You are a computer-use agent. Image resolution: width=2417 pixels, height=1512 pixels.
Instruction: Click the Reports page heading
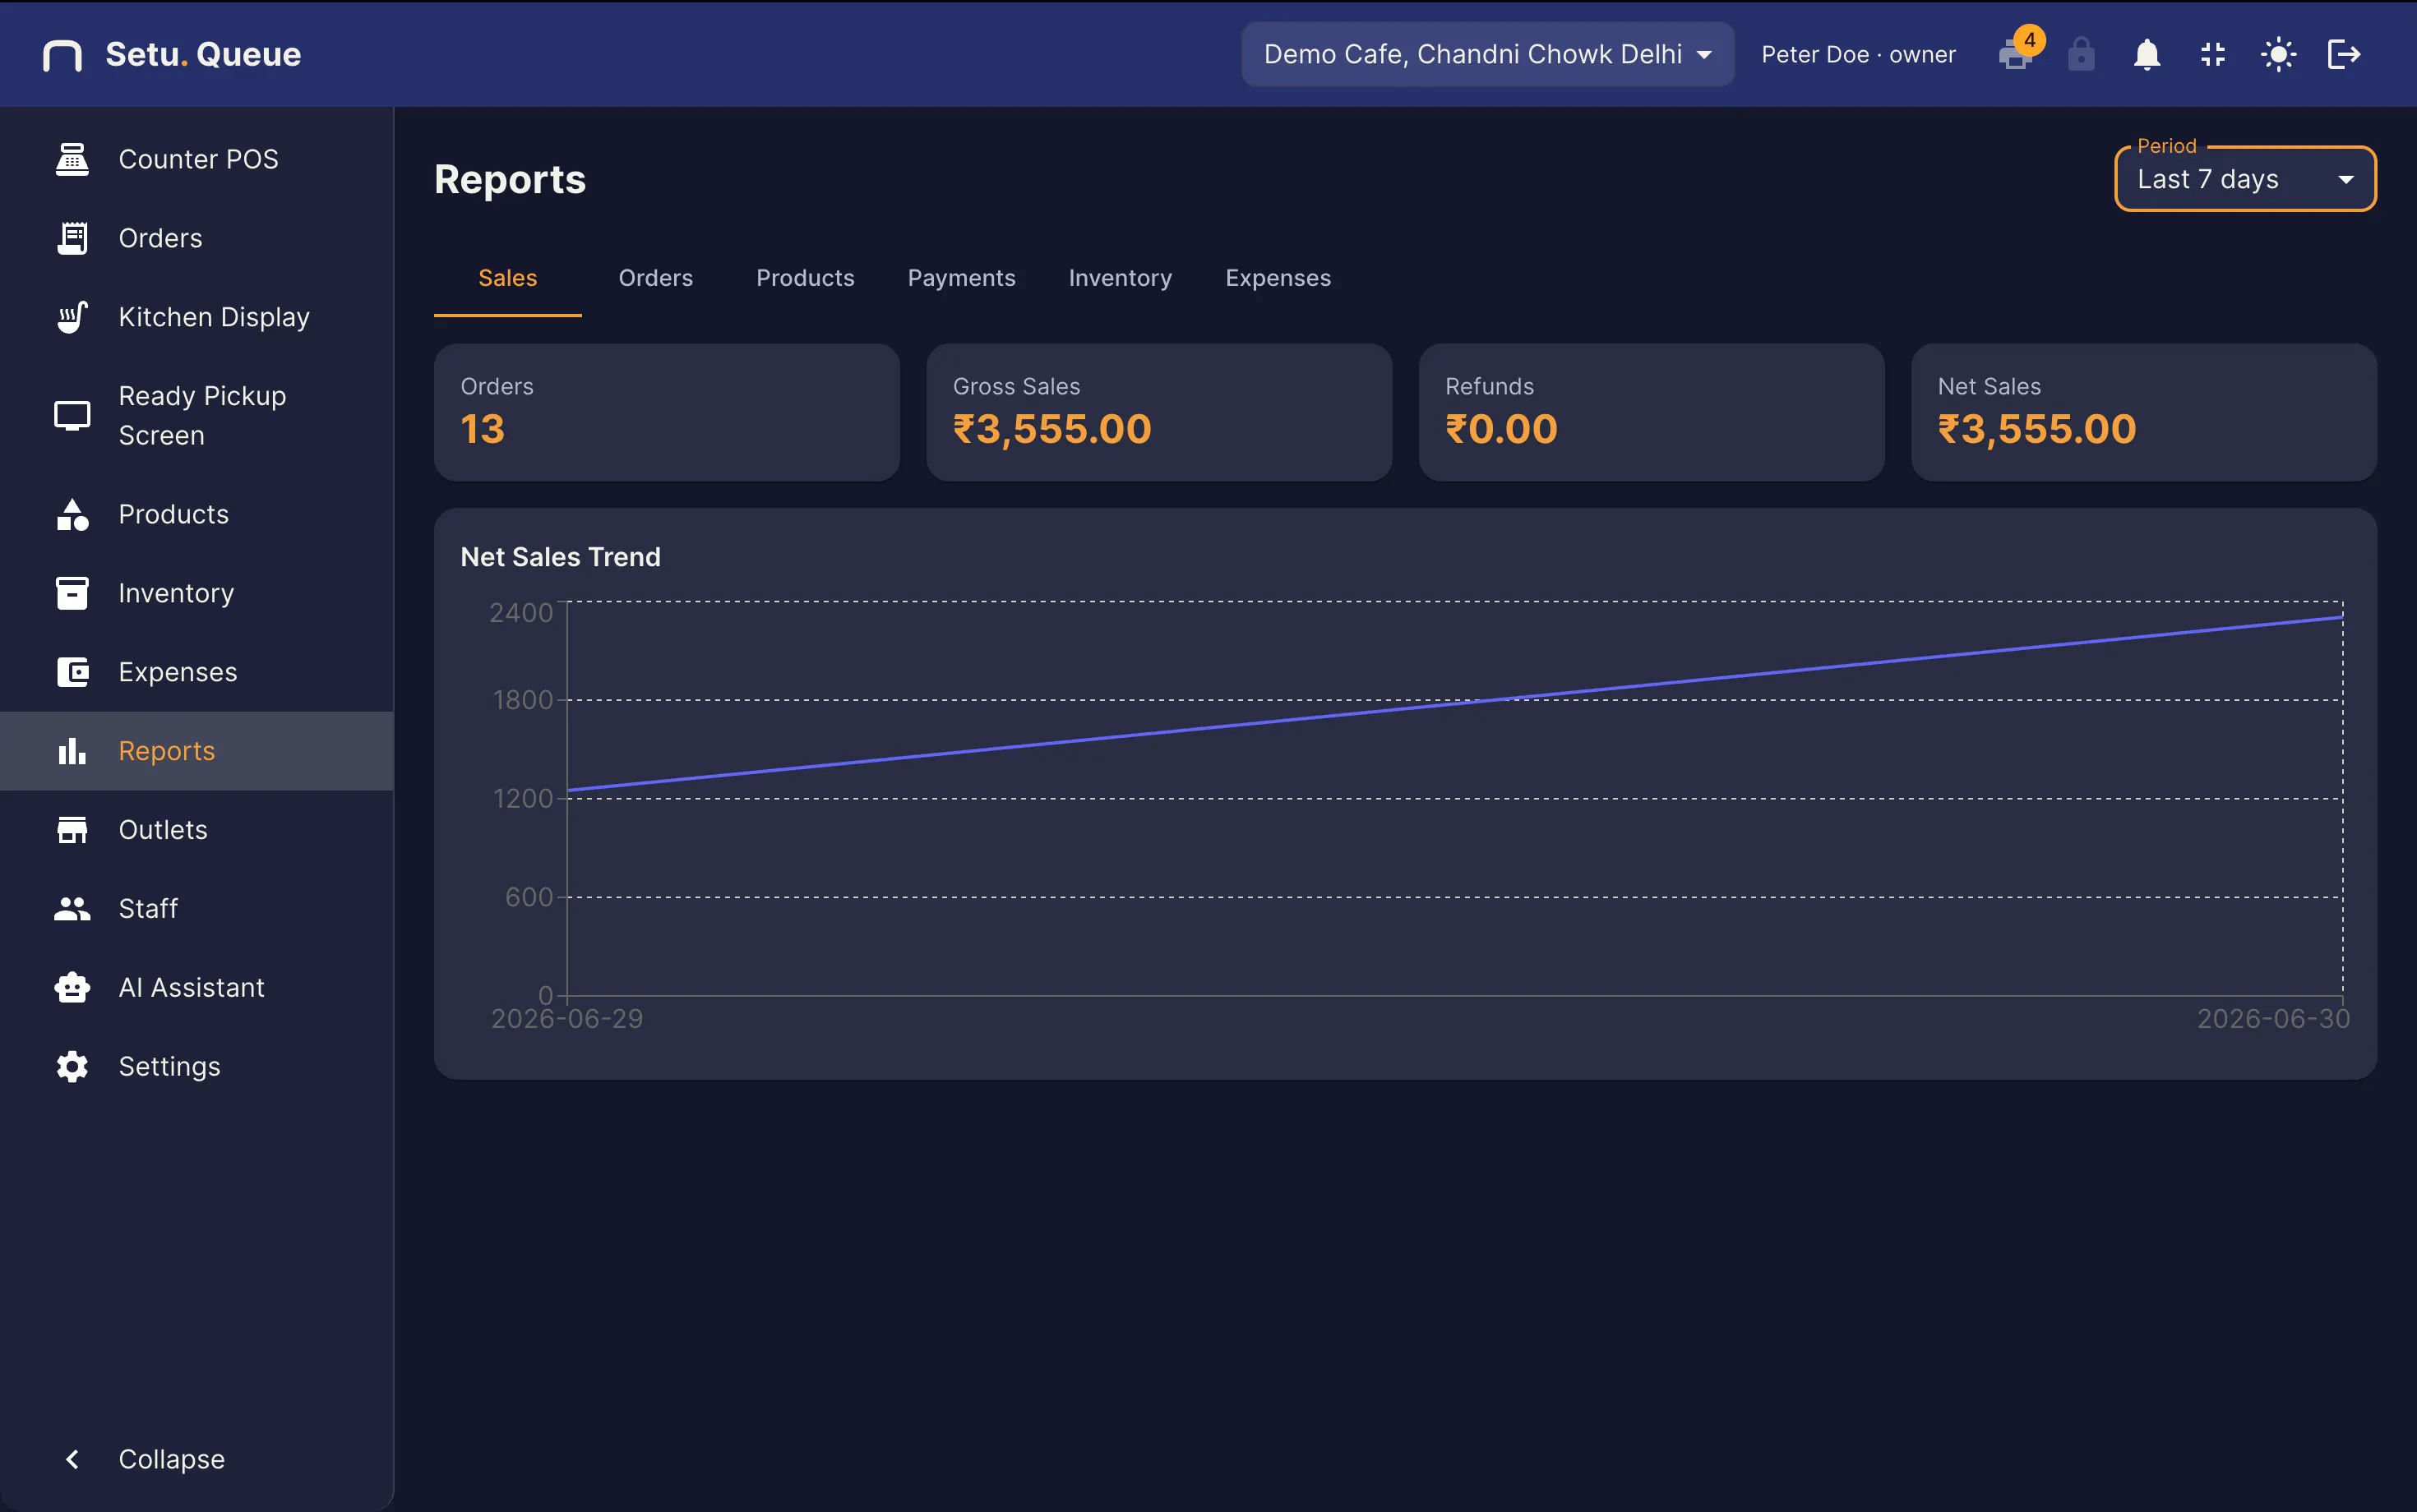point(509,180)
